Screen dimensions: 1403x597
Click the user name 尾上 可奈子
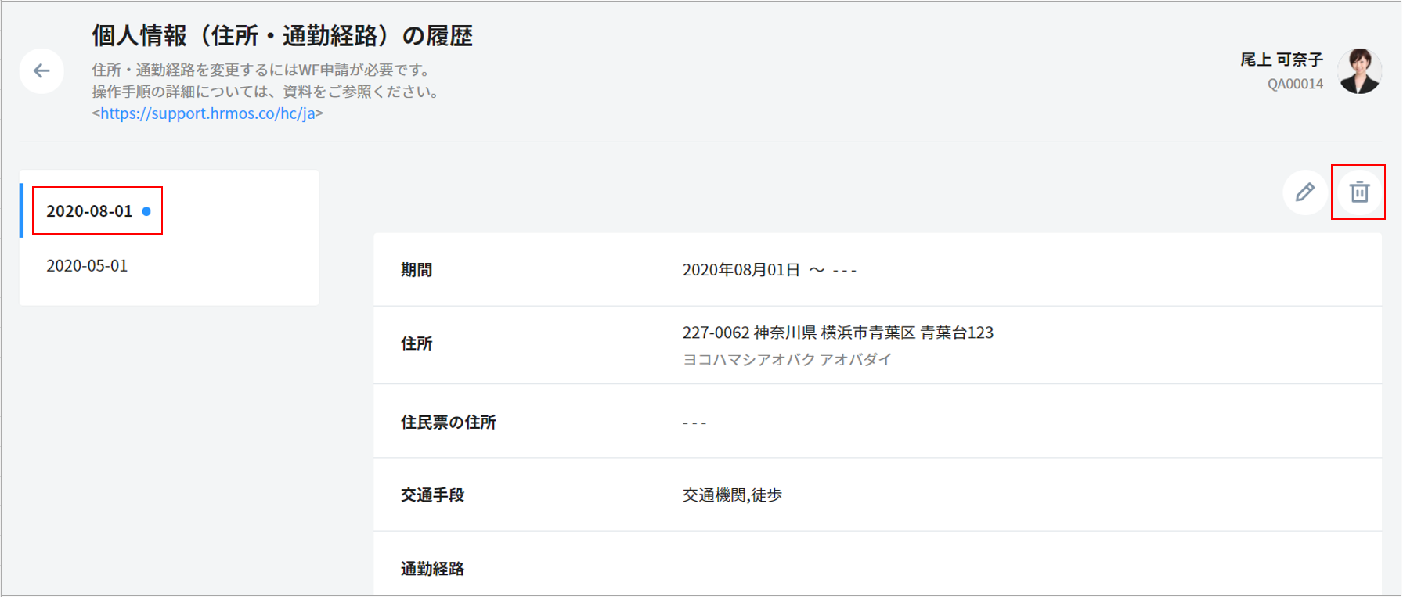[x=1281, y=59]
